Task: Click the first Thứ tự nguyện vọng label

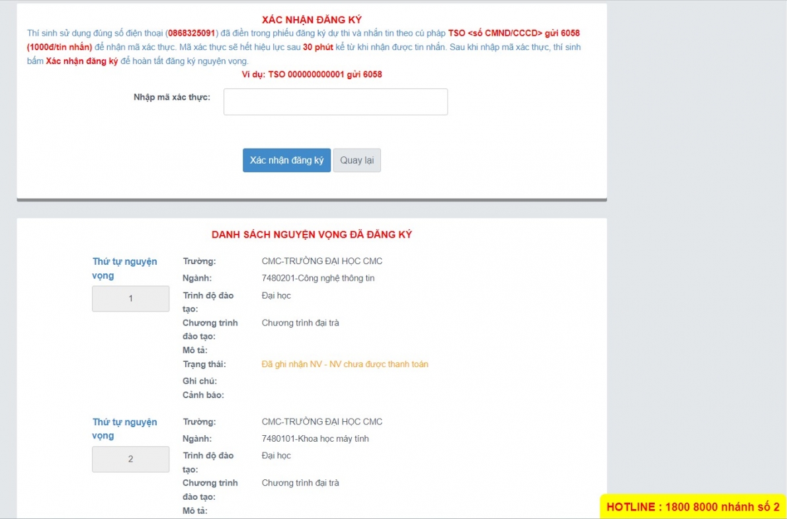Action: 124,268
